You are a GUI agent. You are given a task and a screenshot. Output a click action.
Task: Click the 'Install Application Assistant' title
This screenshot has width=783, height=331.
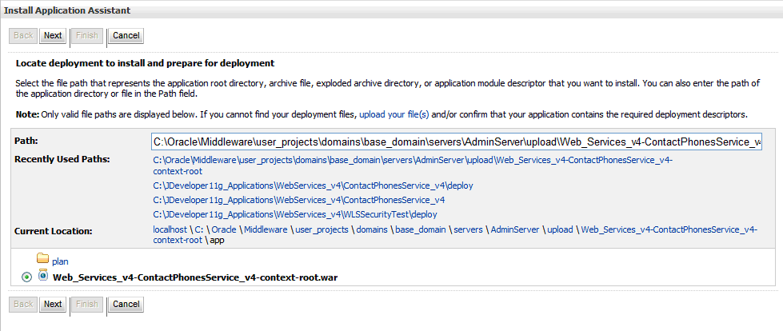coord(67,10)
